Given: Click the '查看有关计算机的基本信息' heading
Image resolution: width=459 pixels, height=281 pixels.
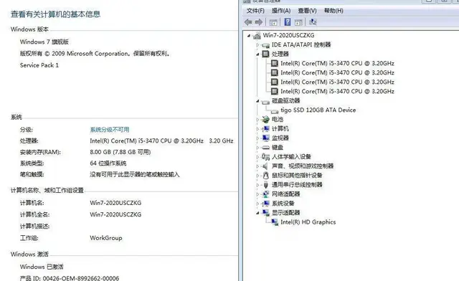Looking at the screenshot, I should pos(56,14).
